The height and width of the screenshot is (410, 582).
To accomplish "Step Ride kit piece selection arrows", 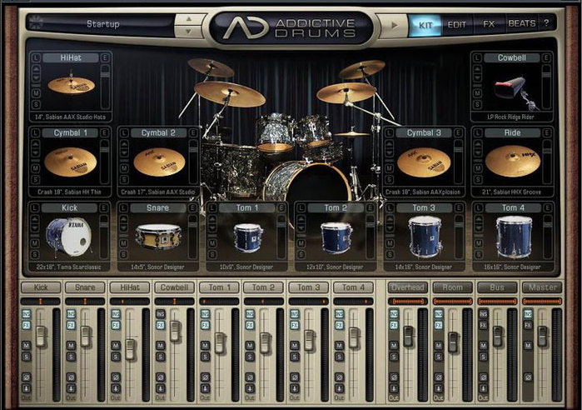I will coord(478,147).
